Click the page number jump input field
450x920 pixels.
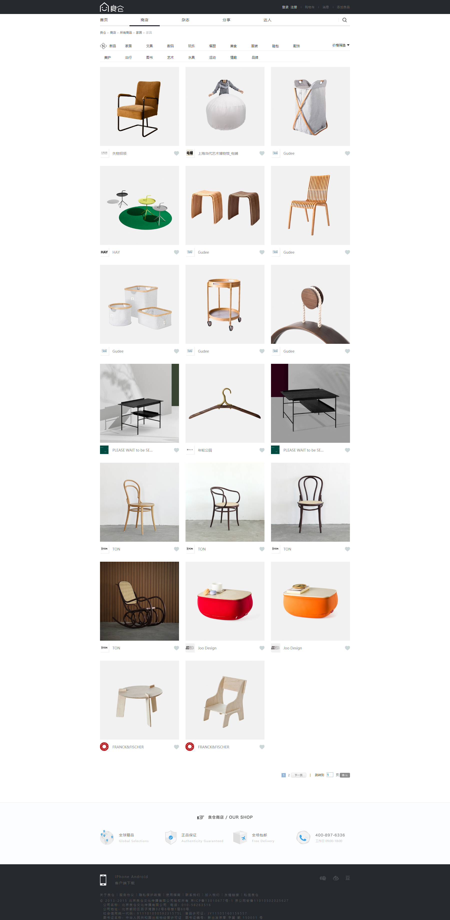point(329,775)
